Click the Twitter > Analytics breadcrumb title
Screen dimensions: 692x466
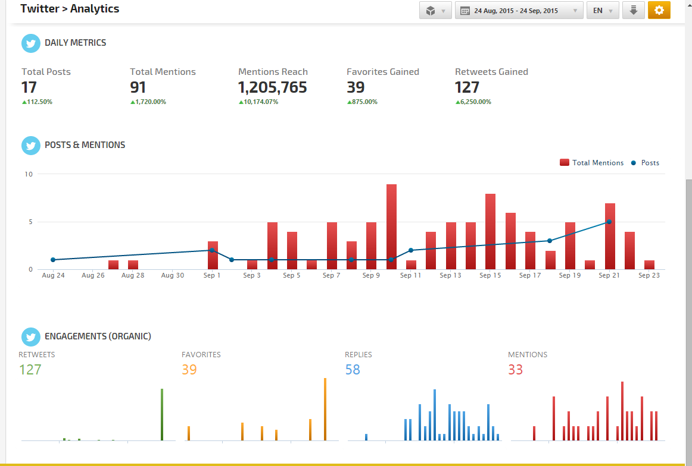70,9
